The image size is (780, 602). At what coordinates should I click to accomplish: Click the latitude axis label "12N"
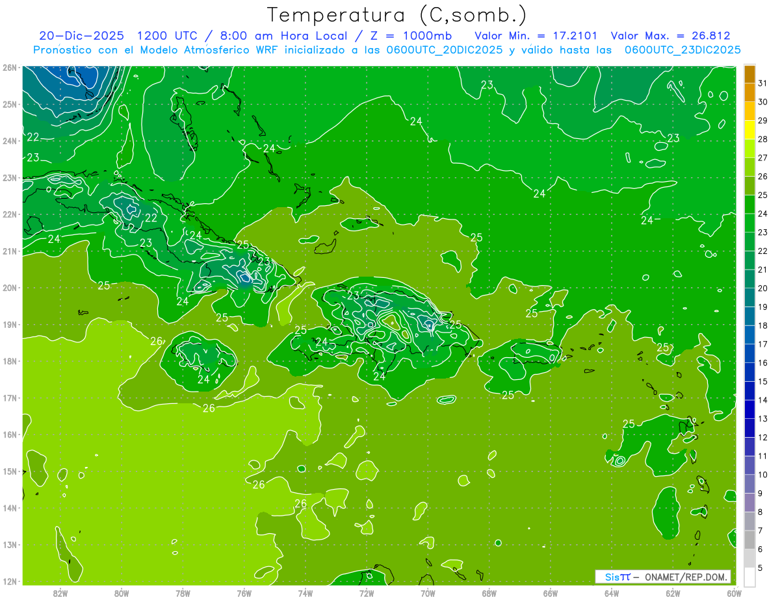10,581
